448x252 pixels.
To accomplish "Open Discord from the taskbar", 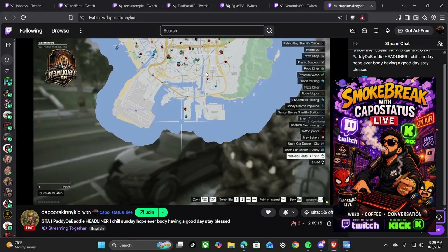I will (x=321, y=245).
